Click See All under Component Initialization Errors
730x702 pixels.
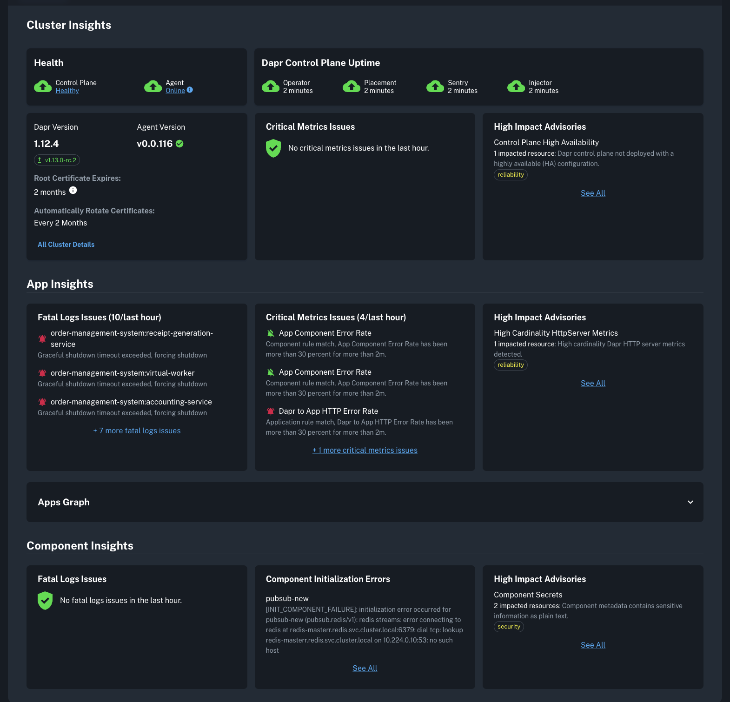tap(365, 669)
